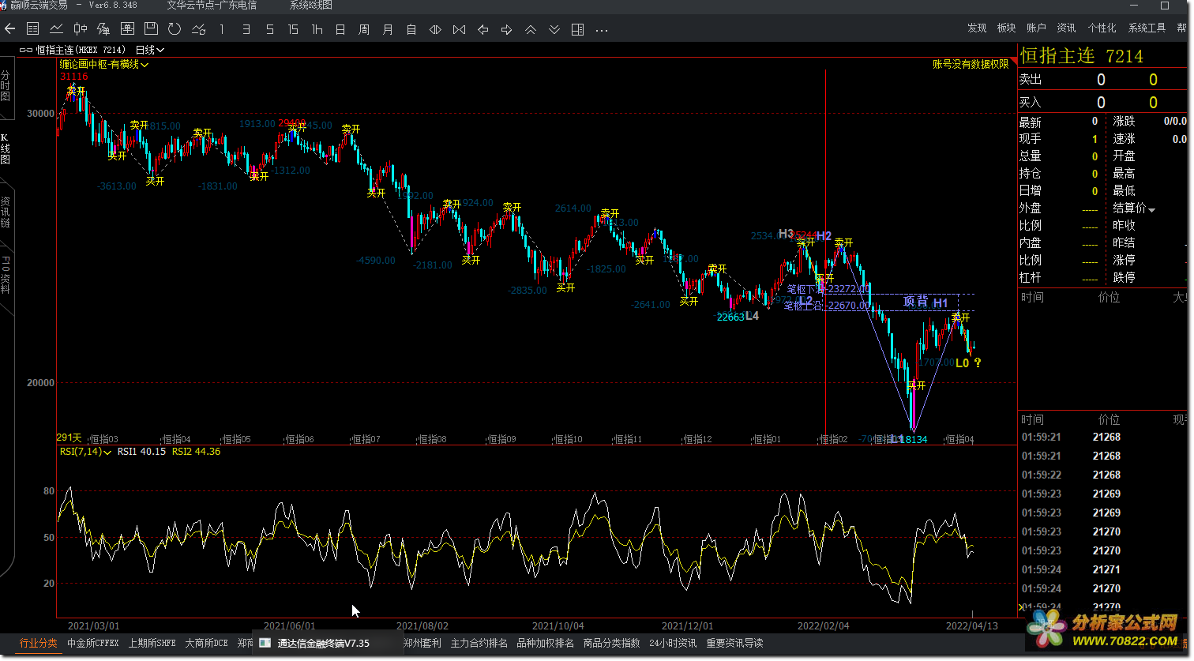Open the 单 order panel icon
Screen dimensions: 1194x661
(x=127, y=29)
